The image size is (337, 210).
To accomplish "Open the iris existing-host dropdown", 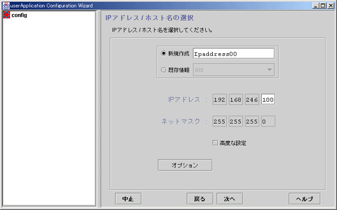I will pyautogui.click(x=234, y=69).
